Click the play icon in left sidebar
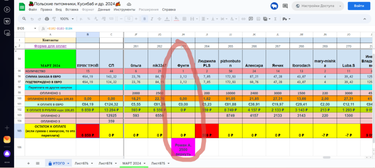This screenshot has height=168, width=375. click(x=7, y=10)
